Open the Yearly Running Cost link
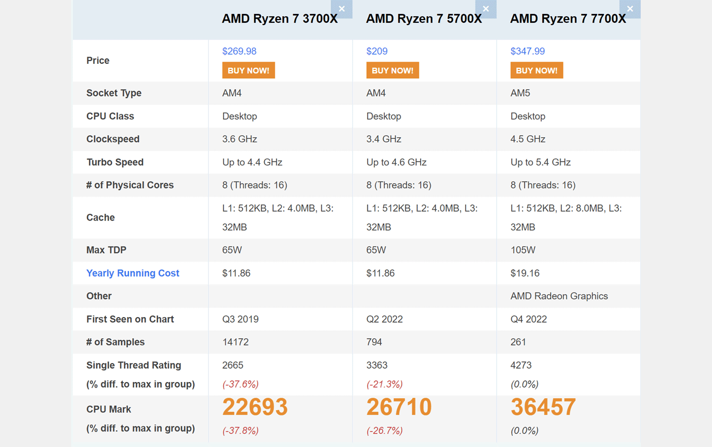This screenshot has height=447, width=712. click(133, 273)
